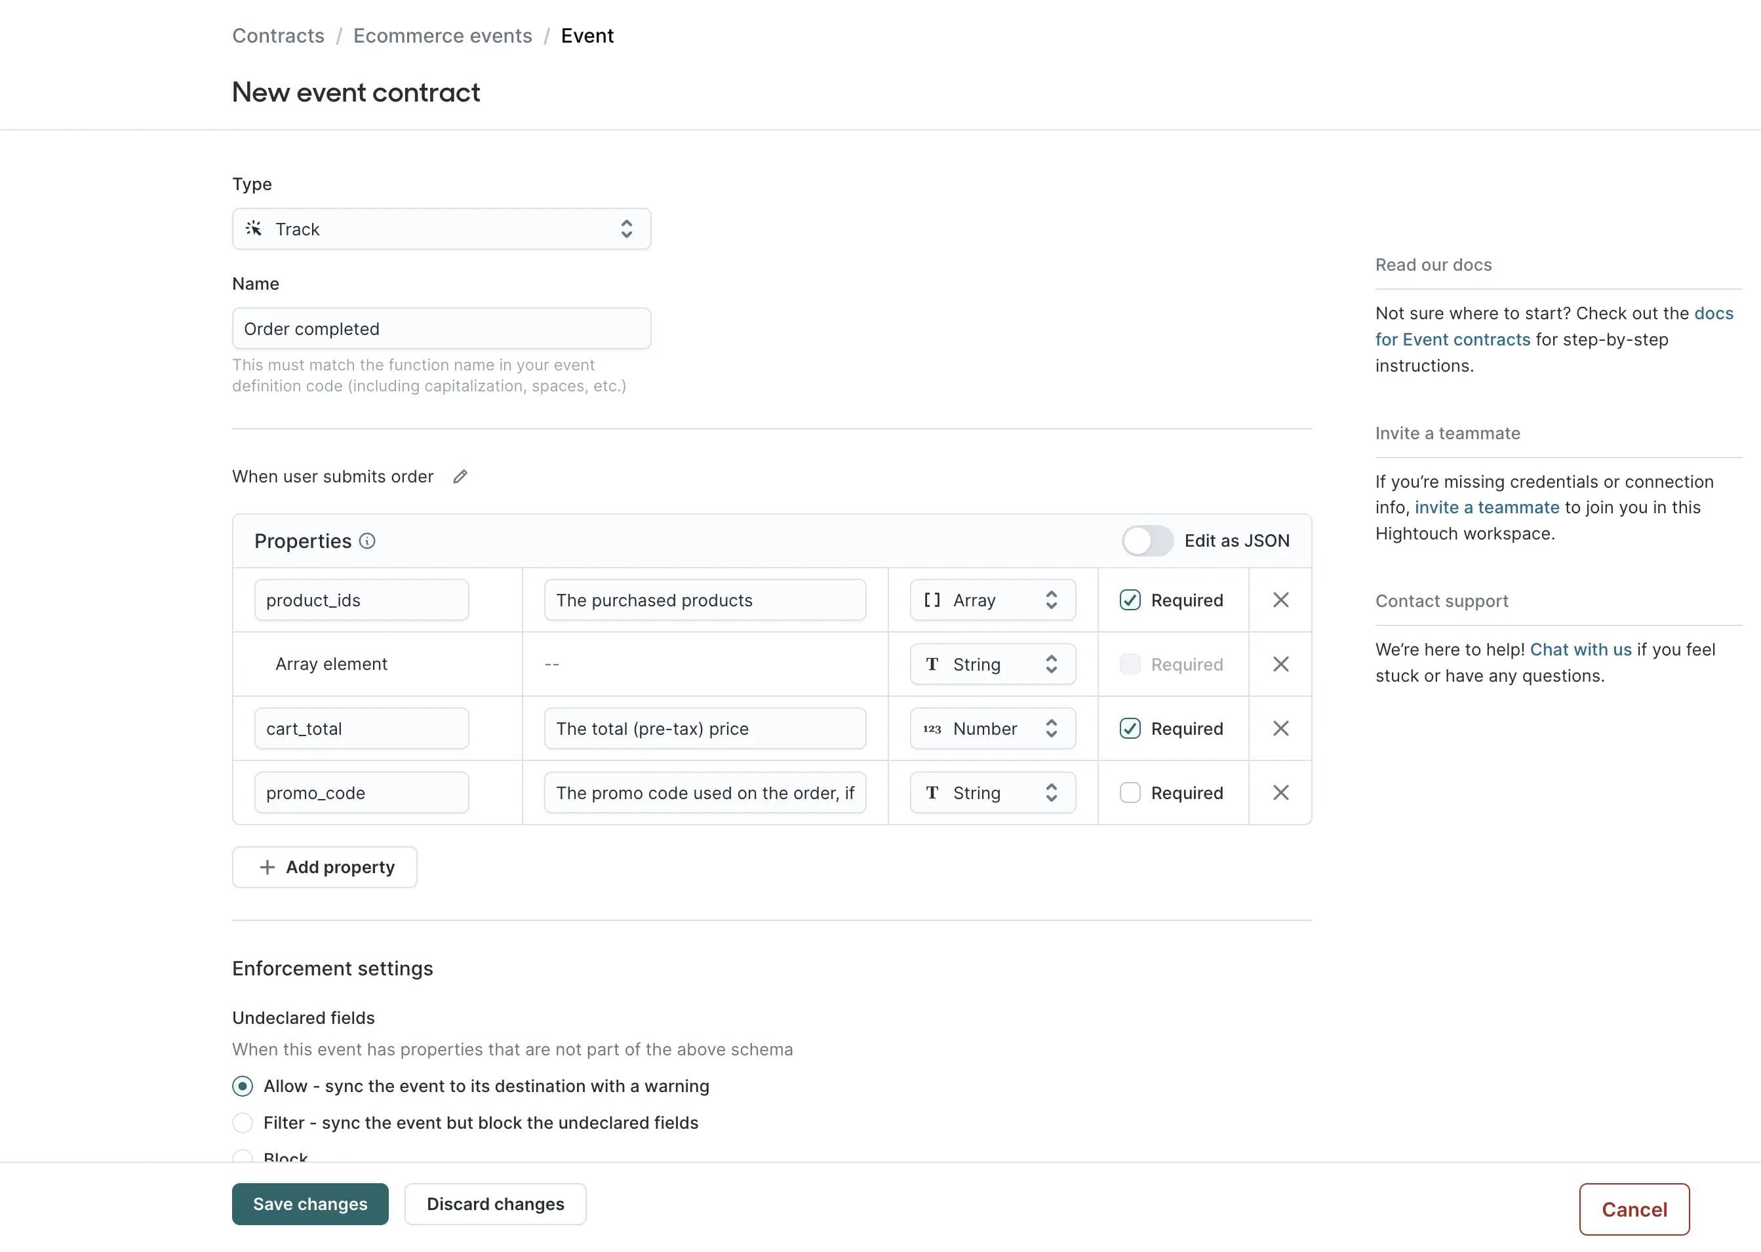Click the Track cursor icon in Type field
Viewport: 1761px width, 1252px height.
coord(254,229)
